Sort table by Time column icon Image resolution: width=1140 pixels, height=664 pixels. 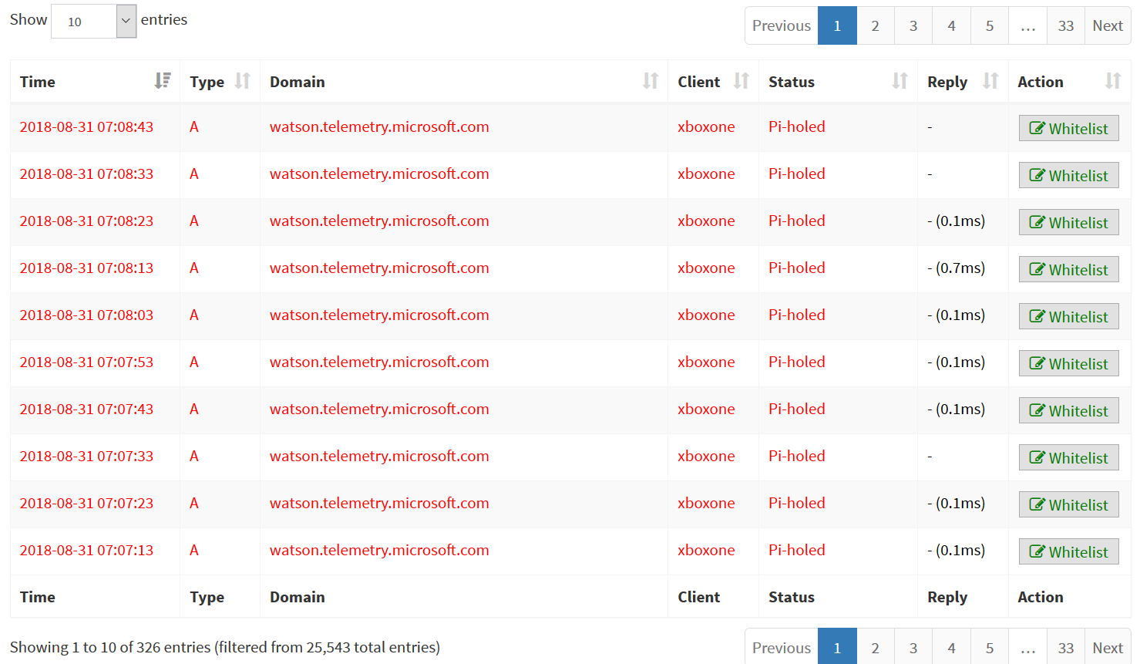[163, 81]
